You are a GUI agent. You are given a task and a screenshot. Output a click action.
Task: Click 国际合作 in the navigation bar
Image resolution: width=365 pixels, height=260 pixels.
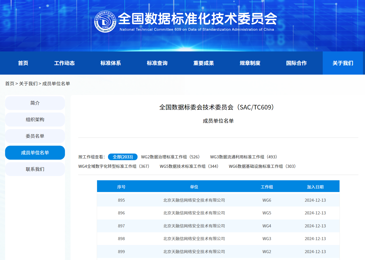[x=296, y=63]
